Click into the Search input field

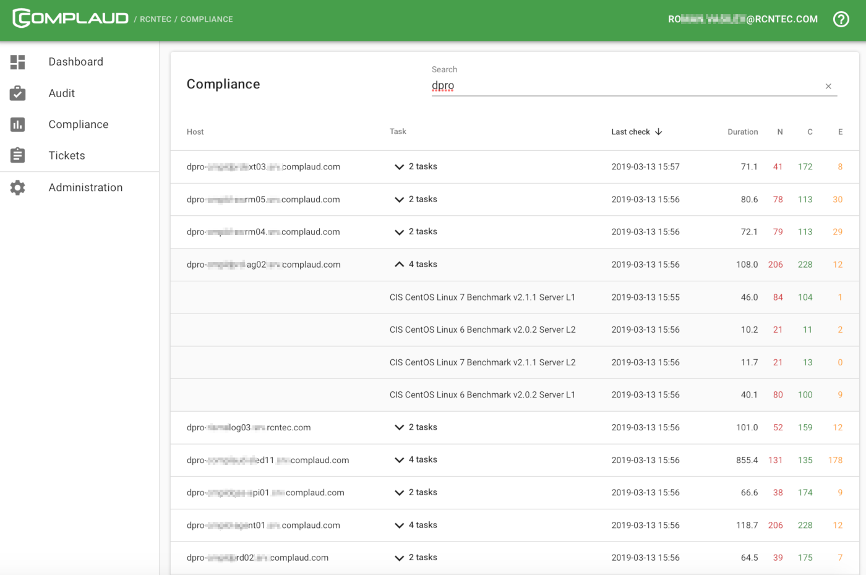point(625,86)
